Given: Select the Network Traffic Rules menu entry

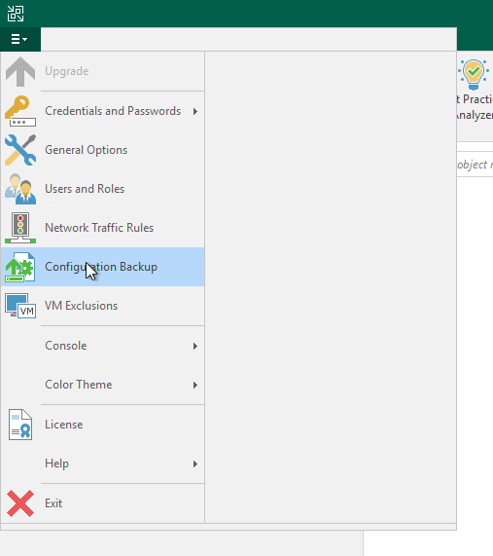Looking at the screenshot, I should click(x=103, y=228).
